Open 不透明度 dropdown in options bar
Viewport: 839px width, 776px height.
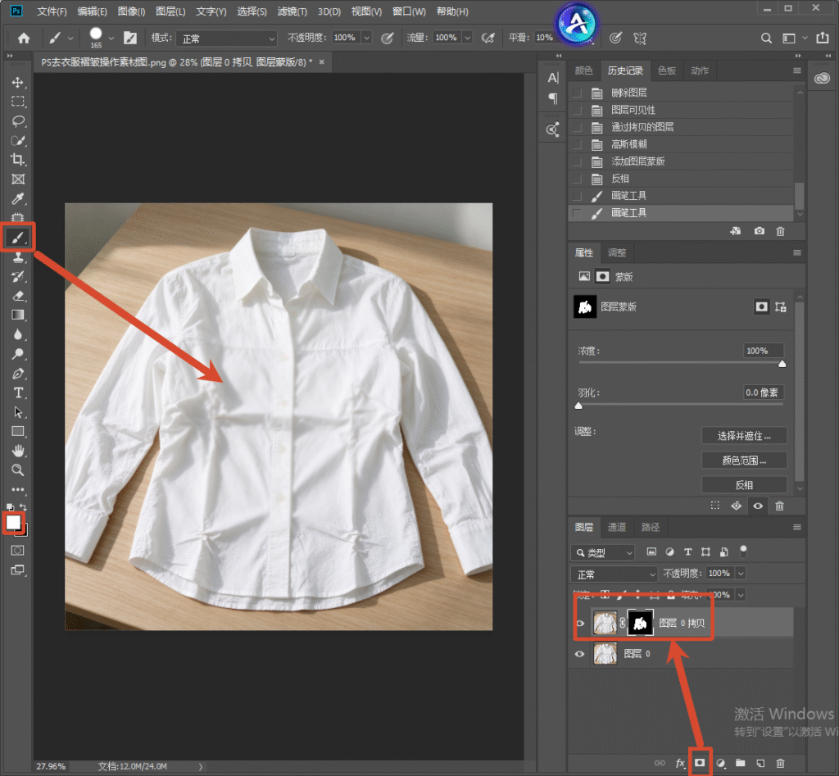pyautogui.click(x=367, y=38)
